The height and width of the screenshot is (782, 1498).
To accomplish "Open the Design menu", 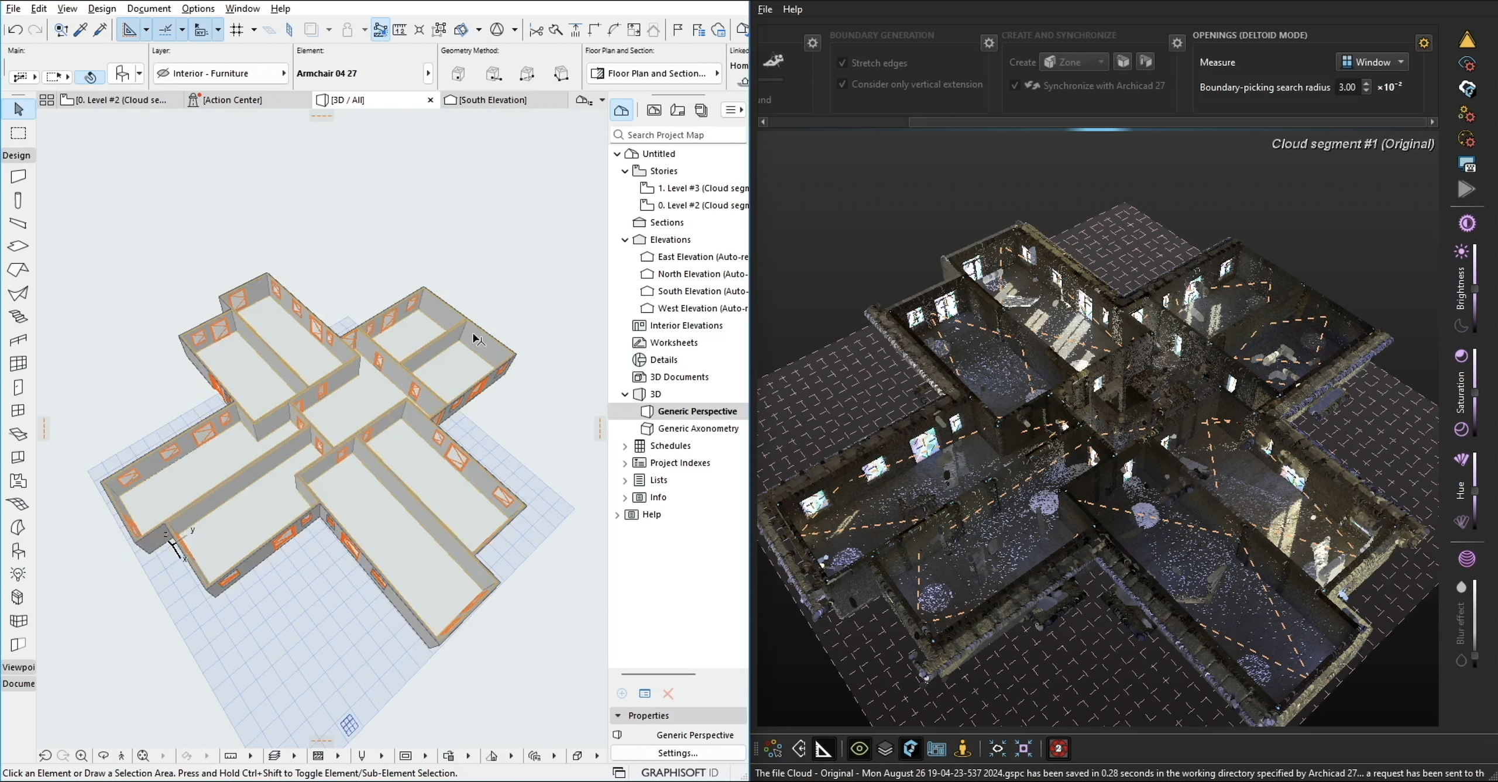I will point(102,8).
